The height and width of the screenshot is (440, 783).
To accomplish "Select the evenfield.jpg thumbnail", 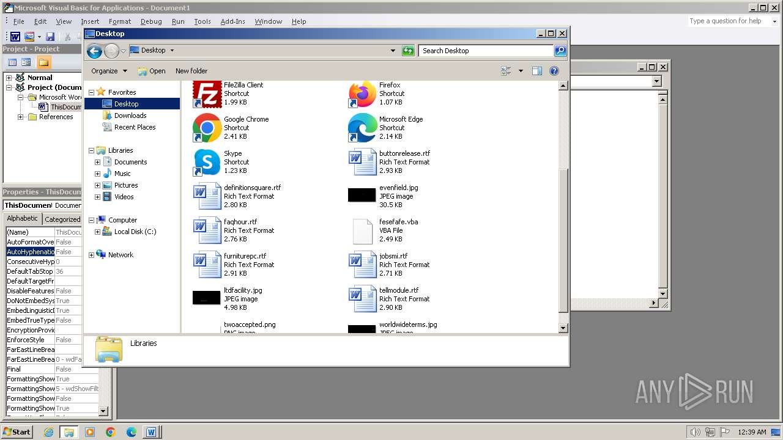I will [x=362, y=195].
